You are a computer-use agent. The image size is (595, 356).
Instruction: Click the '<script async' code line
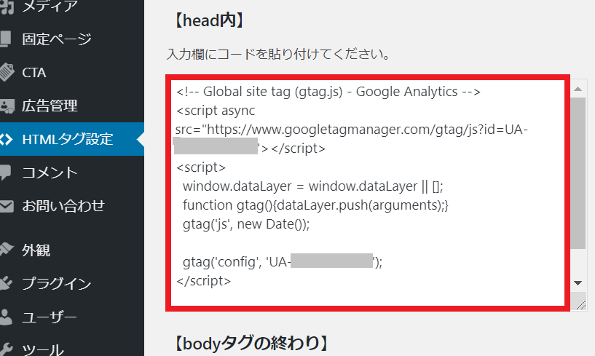[x=216, y=111]
